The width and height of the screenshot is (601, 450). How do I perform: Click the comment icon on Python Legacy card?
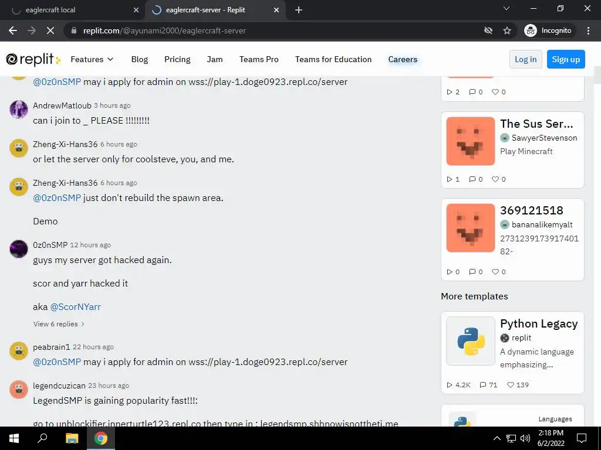(x=483, y=385)
